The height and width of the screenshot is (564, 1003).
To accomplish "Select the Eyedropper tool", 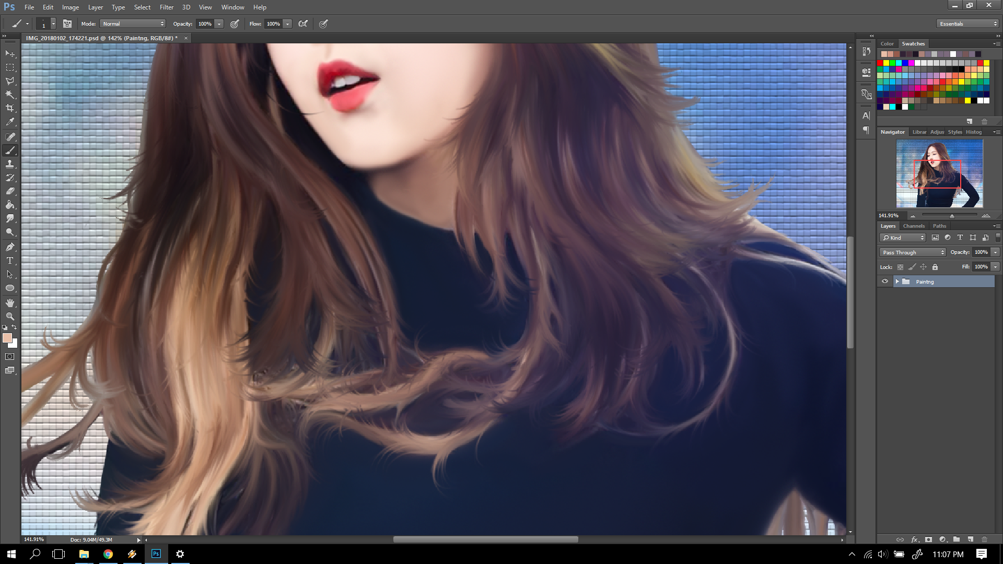I will pyautogui.click(x=10, y=121).
